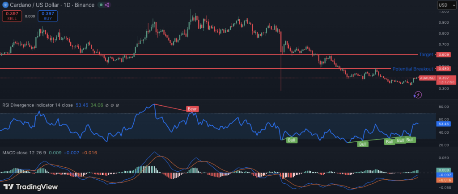The height and width of the screenshot is (194, 458).
Task: Click the rightmost green Bull label
Action: (410, 140)
